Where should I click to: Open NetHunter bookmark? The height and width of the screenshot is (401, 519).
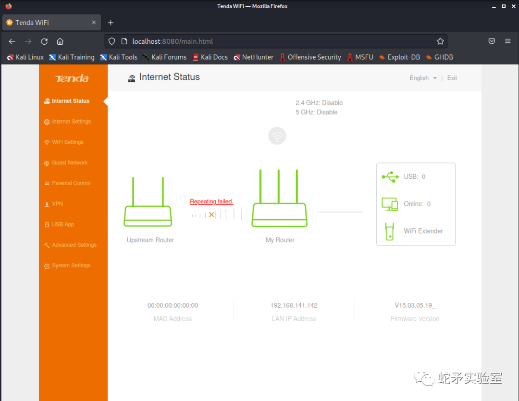point(254,57)
